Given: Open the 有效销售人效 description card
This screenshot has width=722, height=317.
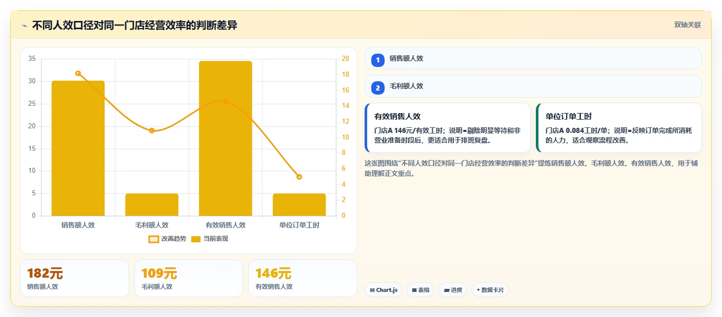Looking at the screenshot, I should click(448, 128).
